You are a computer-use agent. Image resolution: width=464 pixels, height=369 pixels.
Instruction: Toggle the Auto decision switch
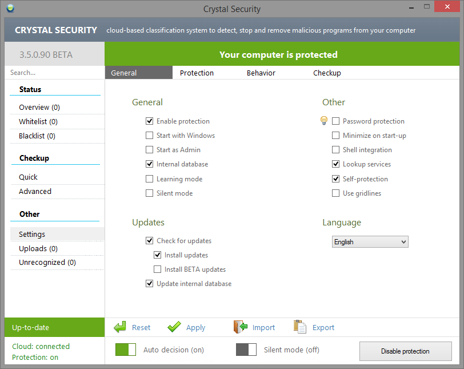tap(126, 350)
